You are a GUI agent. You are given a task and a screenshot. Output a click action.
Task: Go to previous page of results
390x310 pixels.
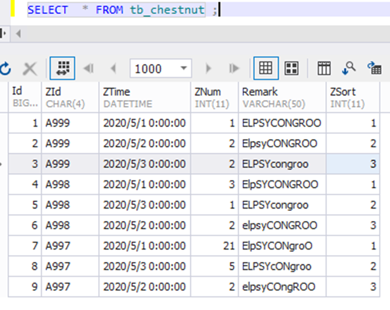(114, 68)
